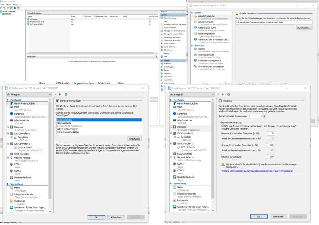Image resolution: width=319 pixels, height=225 pixels.
Task: Open Hyper-V Settings from Aktionen pane
Action: [170, 28]
